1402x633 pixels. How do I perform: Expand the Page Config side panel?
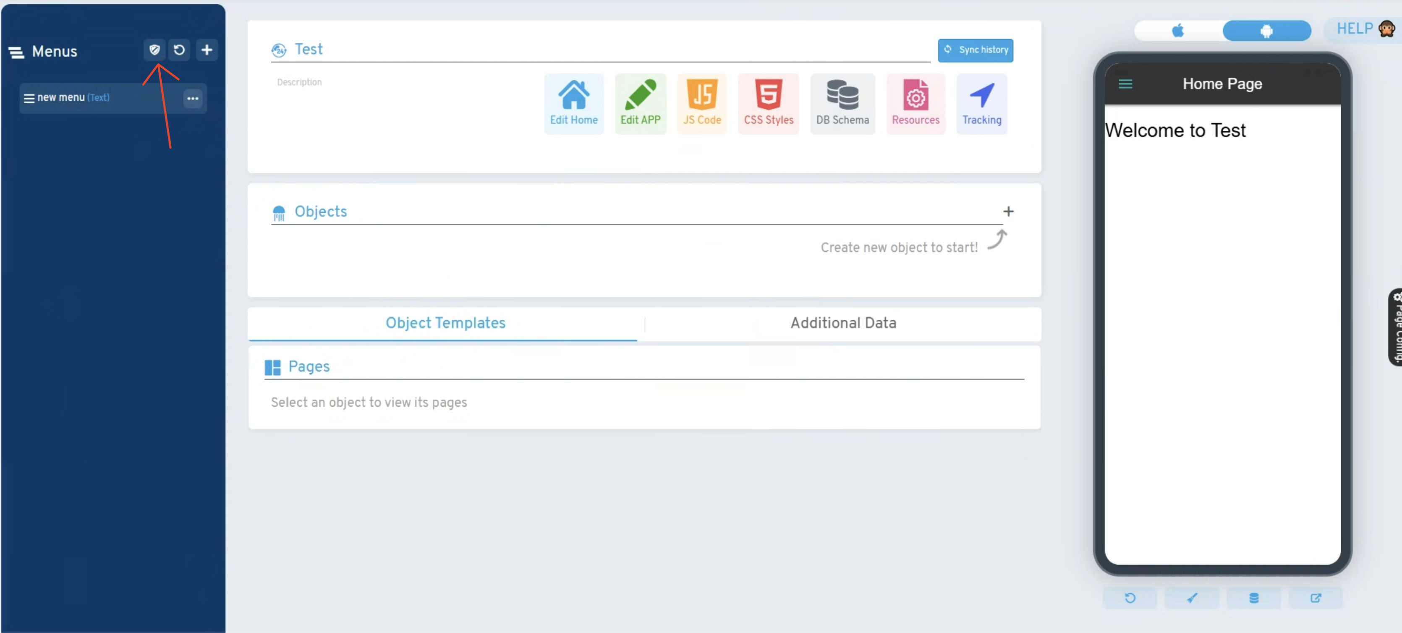[1395, 327]
